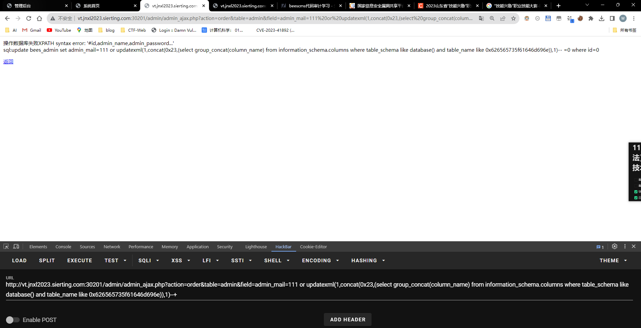Open the Lighthouse DevTools tab
641x328 pixels.
click(x=256, y=247)
